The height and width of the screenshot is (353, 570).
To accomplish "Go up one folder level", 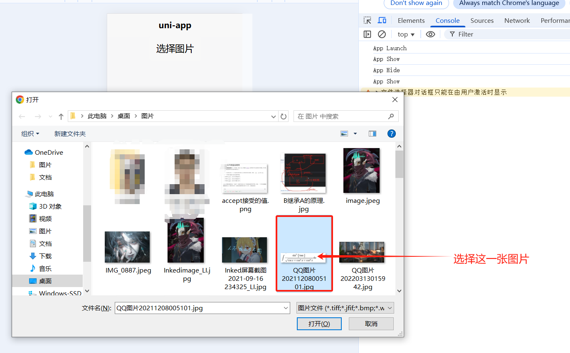I will [x=61, y=117].
